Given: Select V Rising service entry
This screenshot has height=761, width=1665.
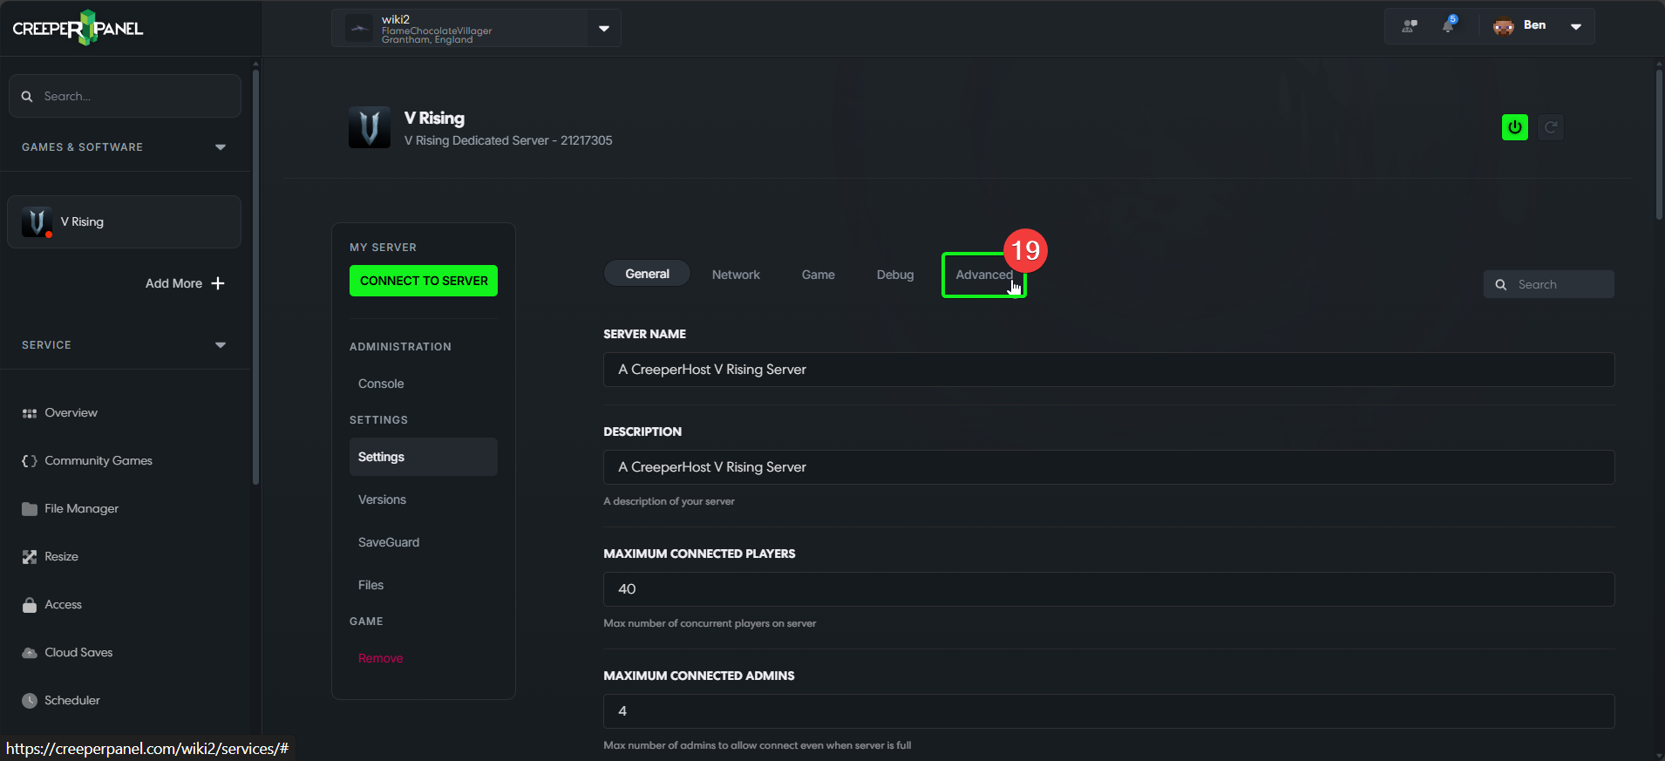Looking at the screenshot, I should (125, 222).
